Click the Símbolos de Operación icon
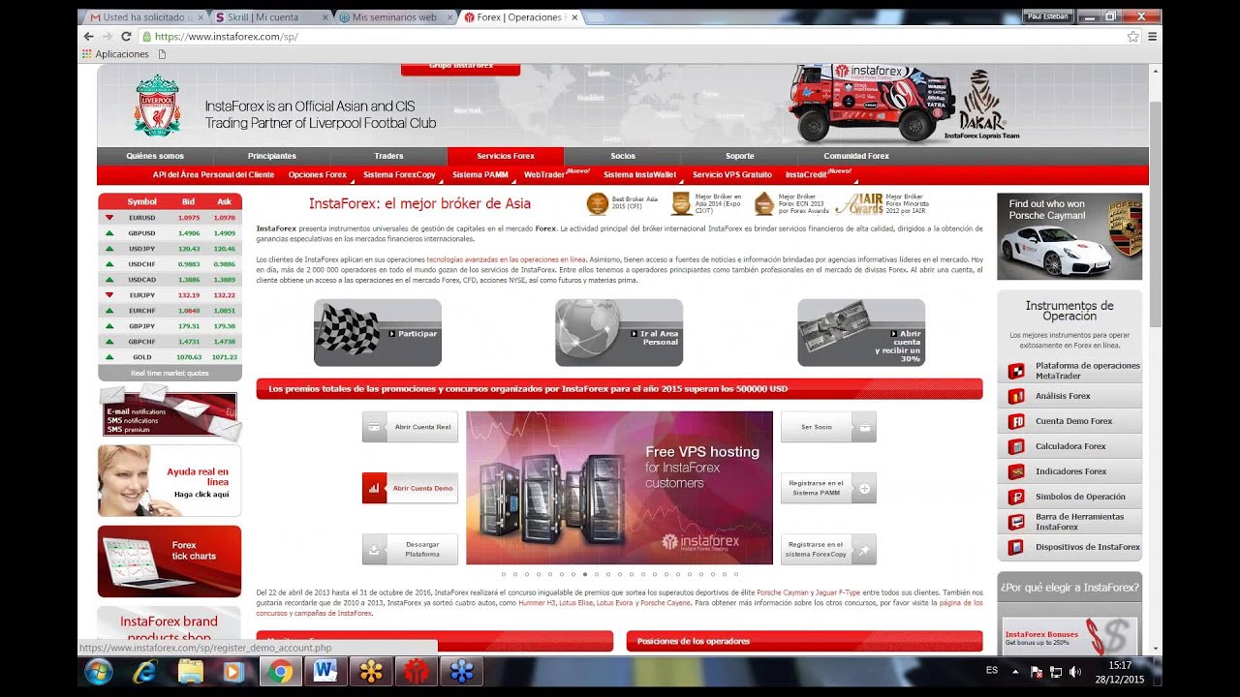 tap(1016, 497)
